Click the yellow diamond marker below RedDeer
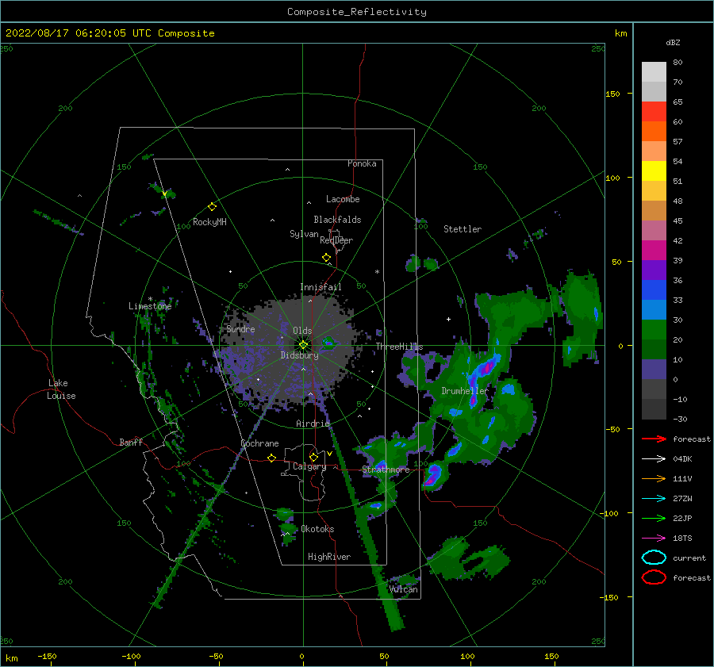Image resolution: width=714 pixels, height=667 pixels. tap(327, 258)
